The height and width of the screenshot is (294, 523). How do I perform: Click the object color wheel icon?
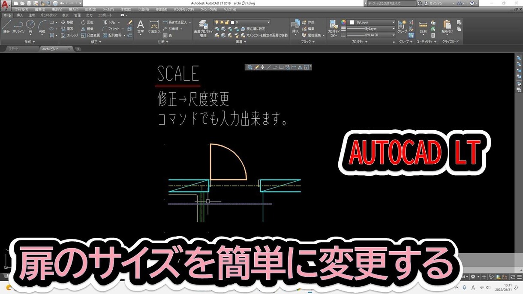(343, 22)
